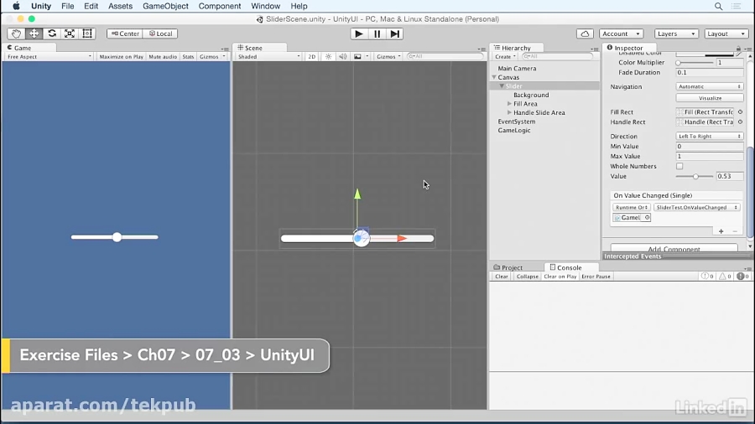This screenshot has height=424, width=755.
Task: Open the Spotlight search icon
Action: [x=718, y=6]
